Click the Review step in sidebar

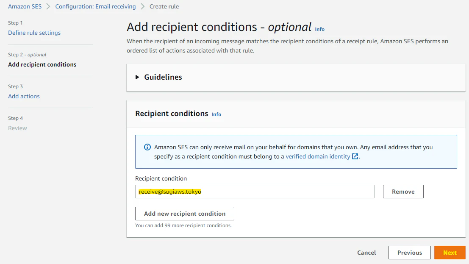tap(17, 128)
